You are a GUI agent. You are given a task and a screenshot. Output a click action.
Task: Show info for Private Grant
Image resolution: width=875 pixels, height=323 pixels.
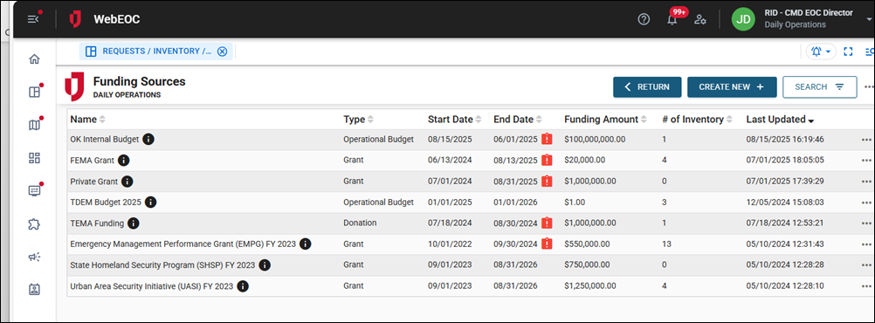coord(127,182)
